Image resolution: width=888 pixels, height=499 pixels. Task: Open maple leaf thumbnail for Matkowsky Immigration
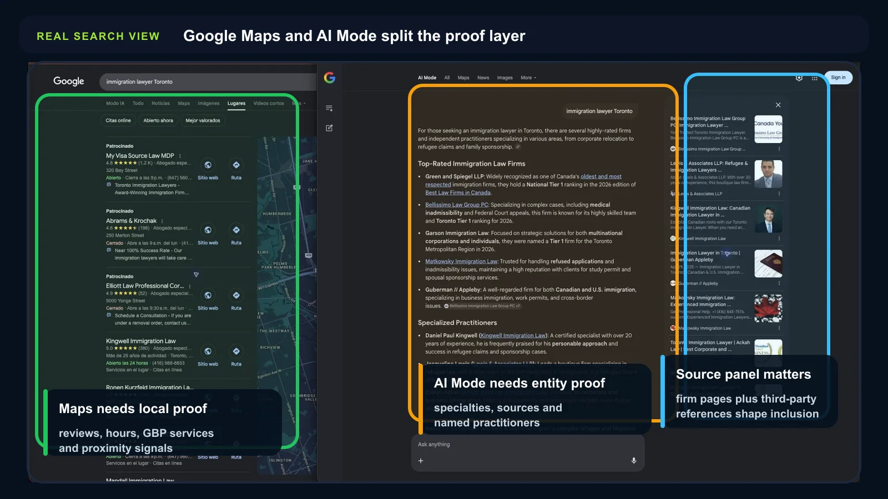coord(768,308)
